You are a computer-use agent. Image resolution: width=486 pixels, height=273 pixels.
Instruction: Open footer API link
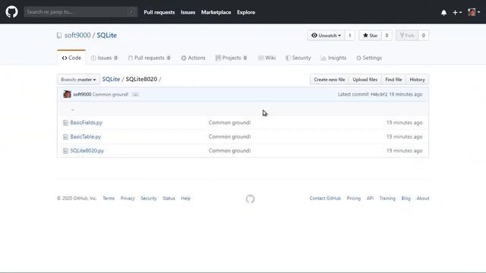(370, 199)
